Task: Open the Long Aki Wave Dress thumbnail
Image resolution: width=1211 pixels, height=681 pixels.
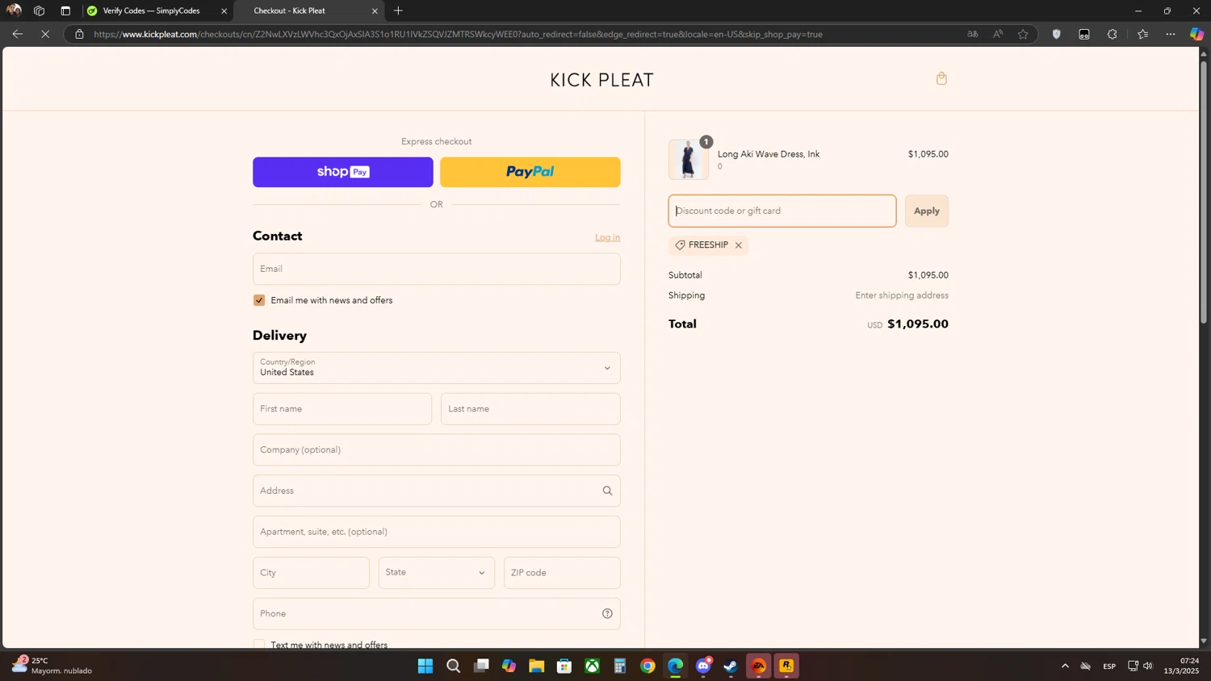Action: click(x=689, y=159)
